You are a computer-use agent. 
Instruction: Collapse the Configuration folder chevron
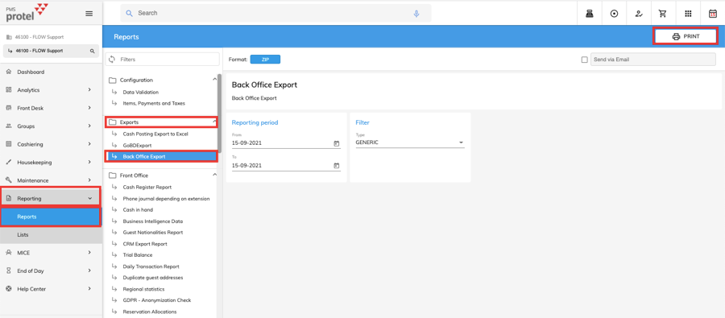click(x=214, y=80)
